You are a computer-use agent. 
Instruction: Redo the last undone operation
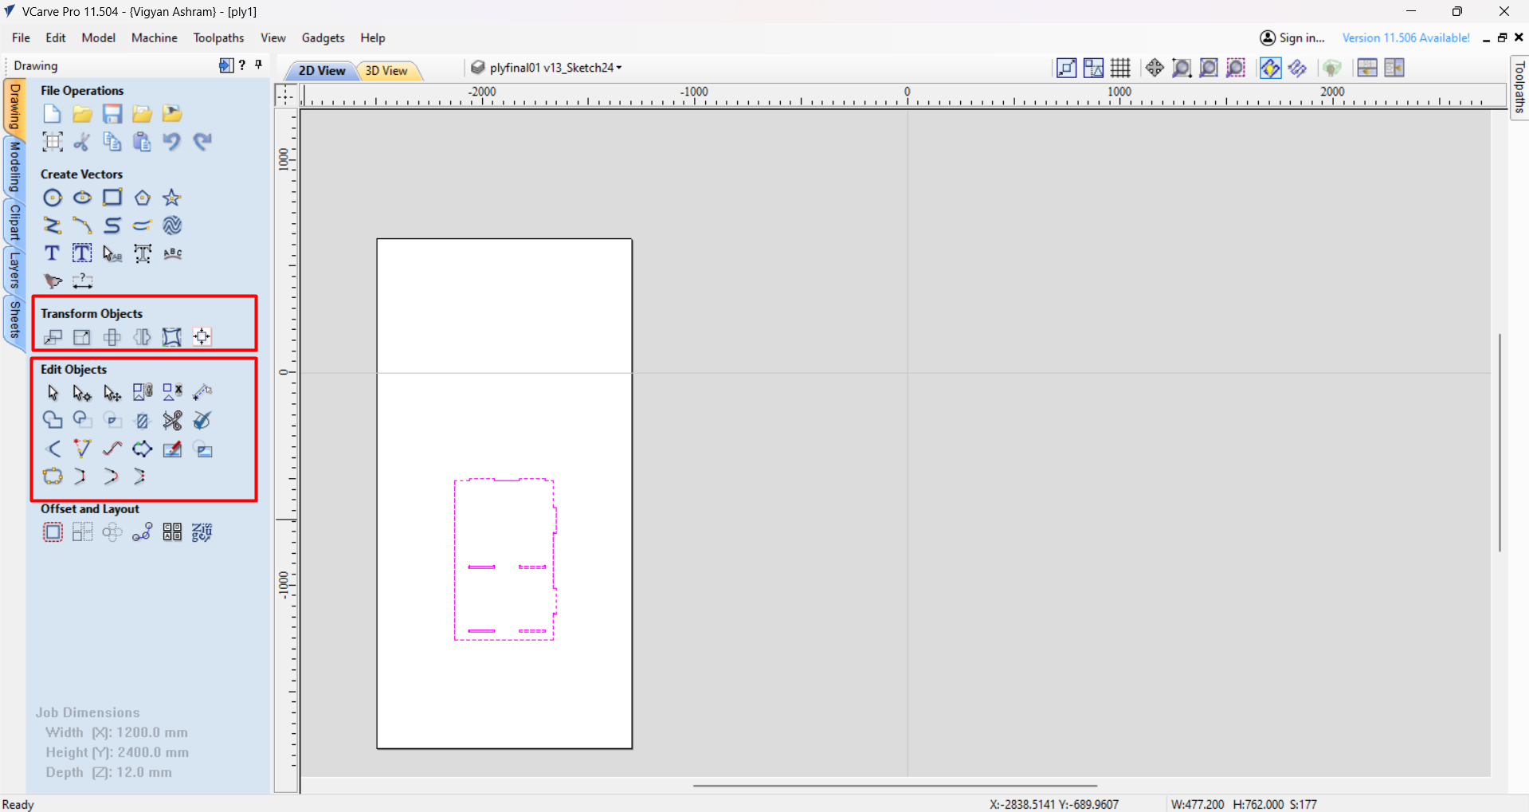coord(202,142)
